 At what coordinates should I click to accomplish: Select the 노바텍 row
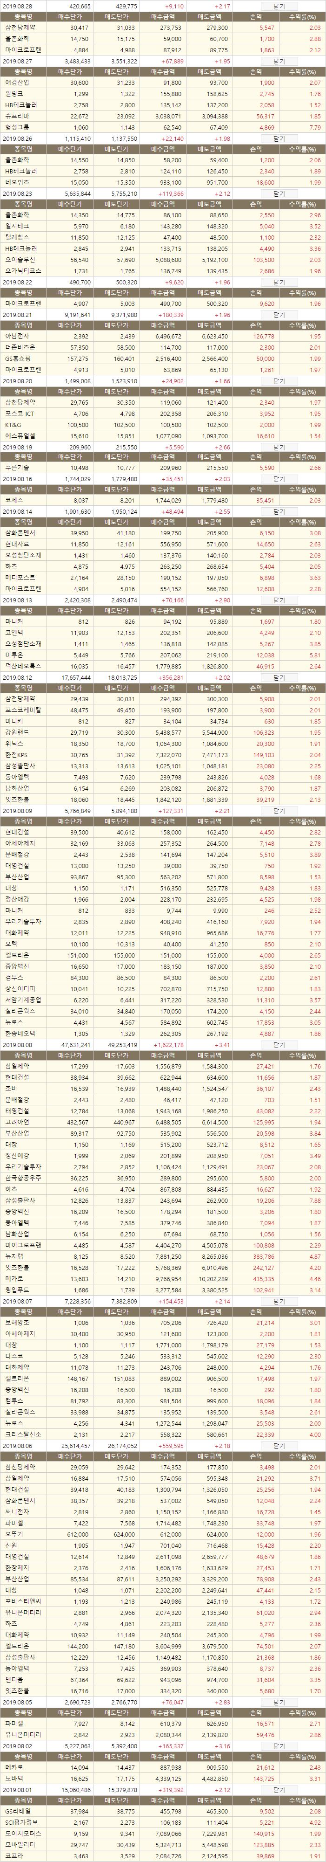point(163,1779)
